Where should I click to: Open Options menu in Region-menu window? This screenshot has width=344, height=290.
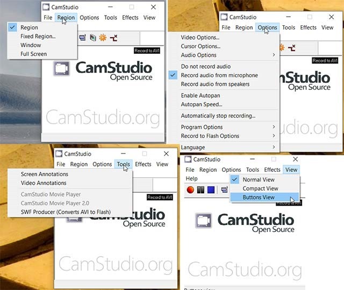pyautogui.click(x=89, y=18)
